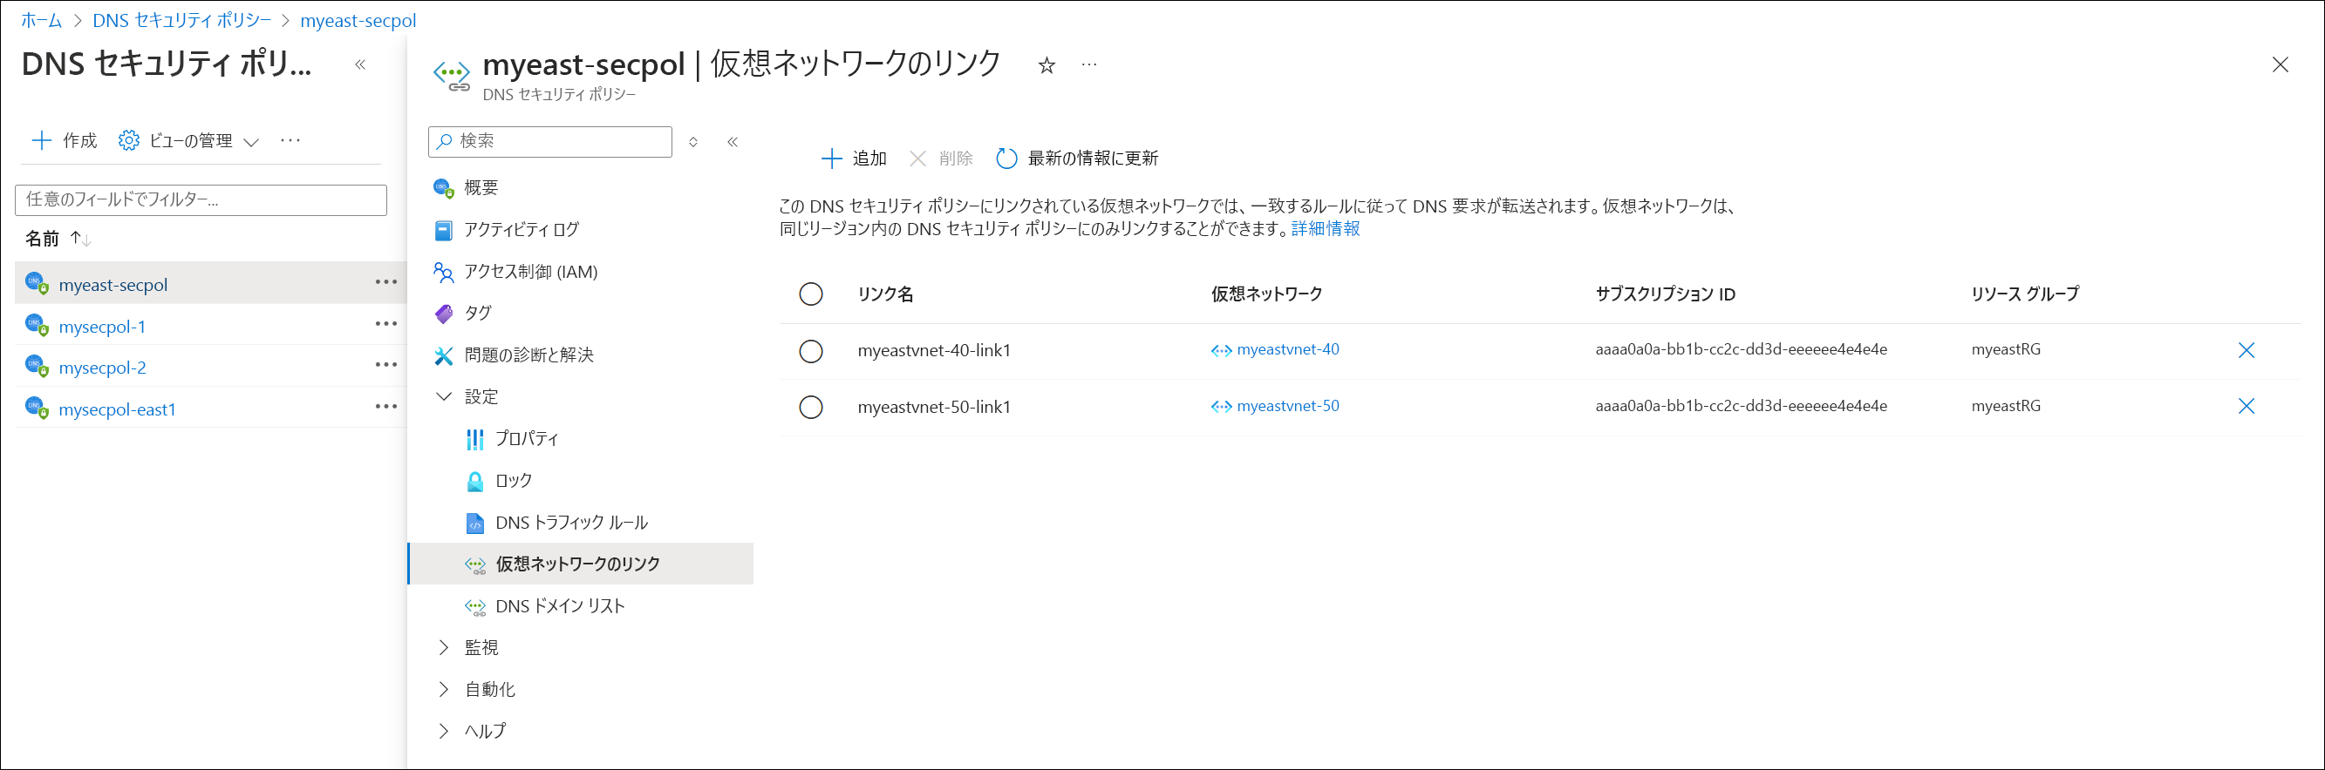2325x770 pixels.
Task: Click subscription ID in myeastvnet-50-link1 row
Action: 1741,406
